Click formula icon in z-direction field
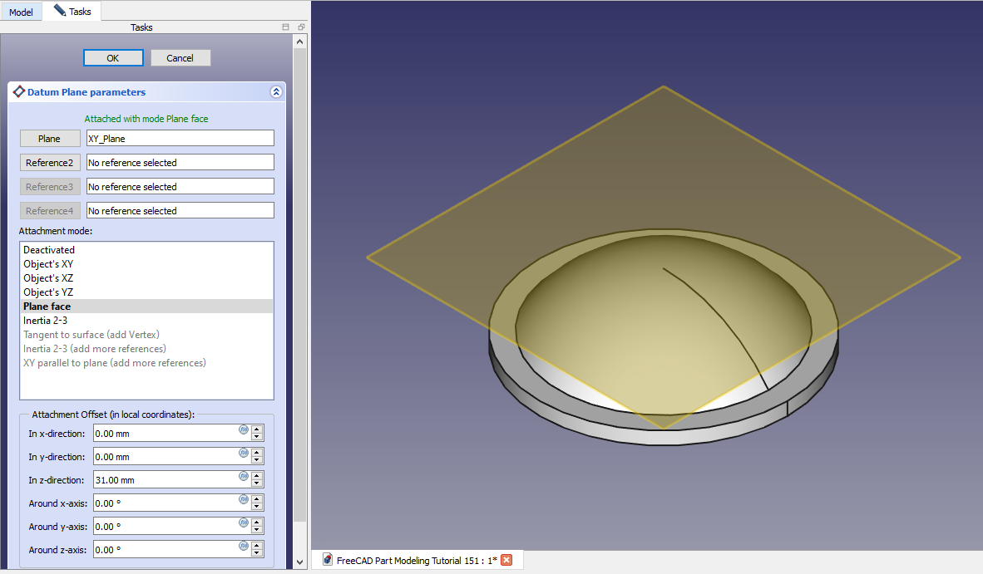 tap(244, 476)
